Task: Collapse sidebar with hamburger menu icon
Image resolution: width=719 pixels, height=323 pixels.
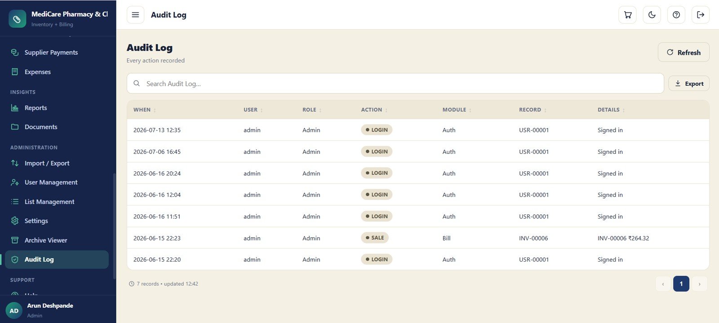Action: click(135, 15)
